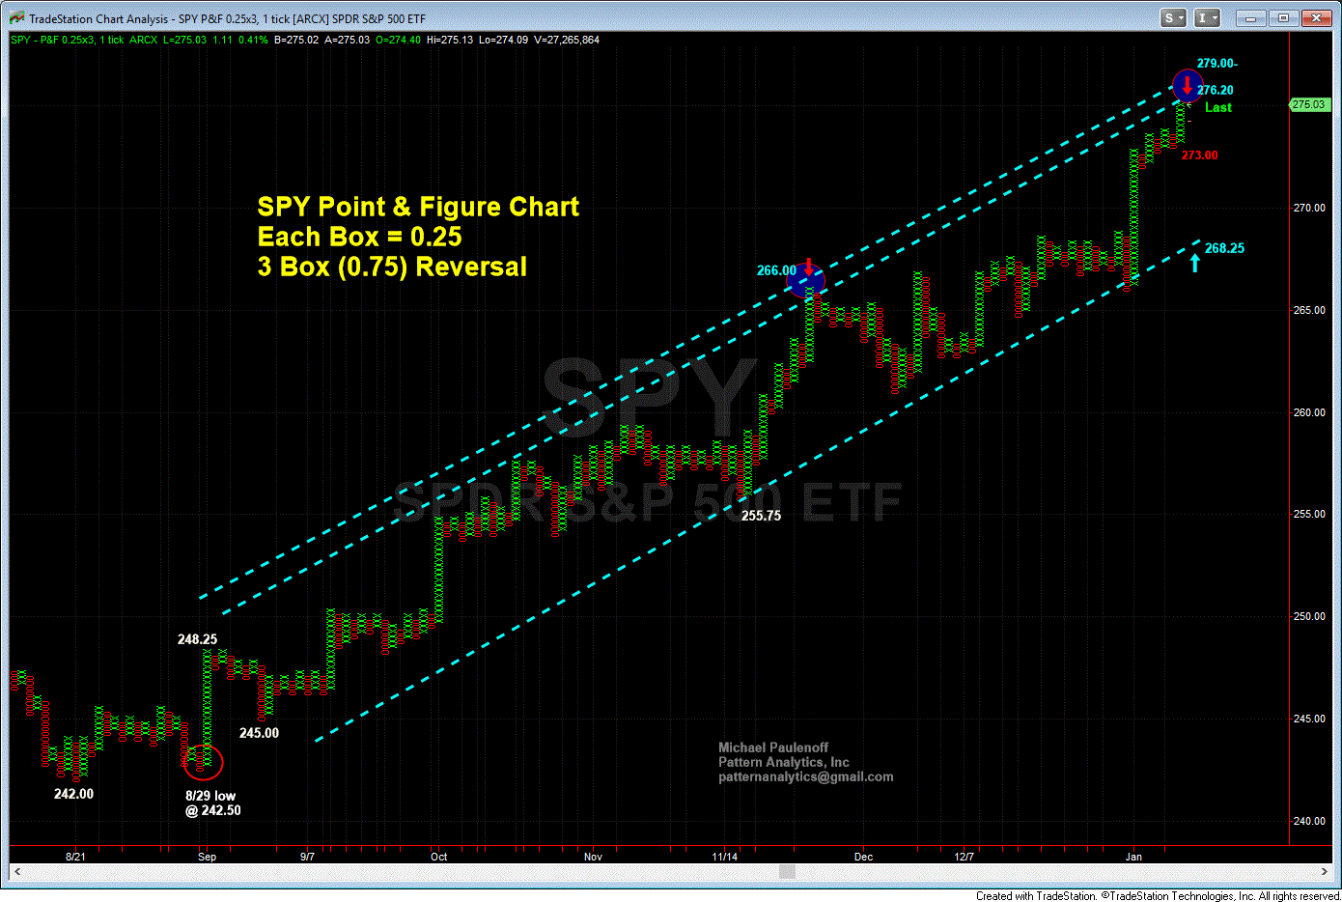Viewport: 1342px width, 902px height.
Task: Select the '3 Box (0.75) Reversal' text line
Action: point(392,267)
